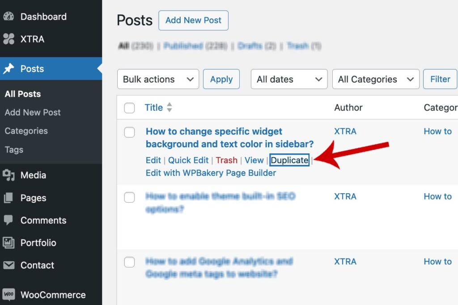Sort posts by the Title column
The height and width of the screenshot is (305, 458).
pos(154,107)
